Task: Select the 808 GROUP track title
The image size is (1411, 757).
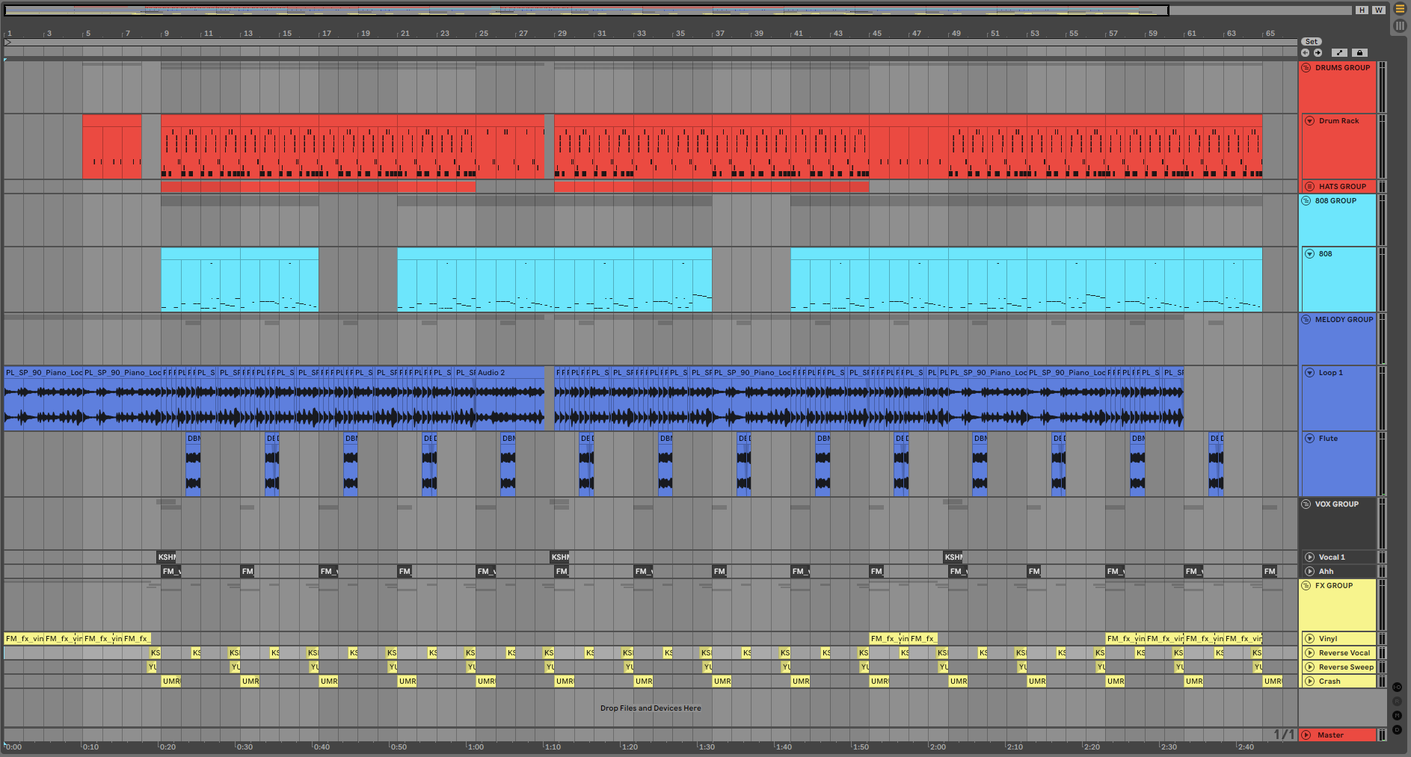Action: (1335, 200)
